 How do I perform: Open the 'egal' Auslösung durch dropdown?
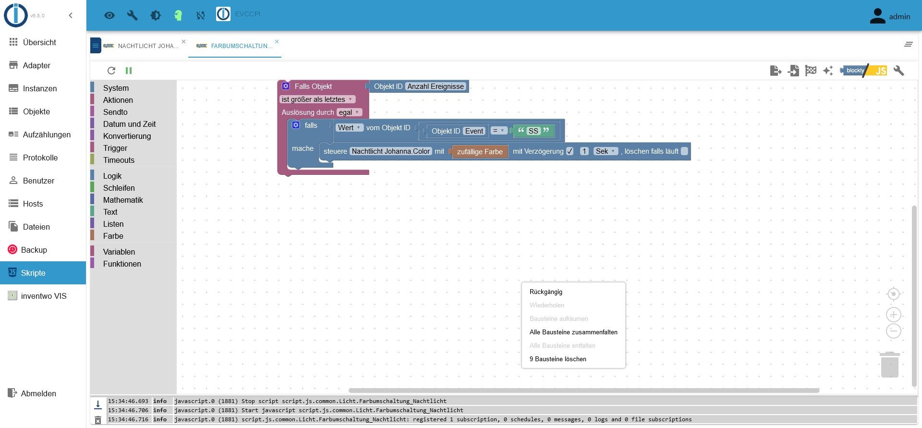(349, 112)
